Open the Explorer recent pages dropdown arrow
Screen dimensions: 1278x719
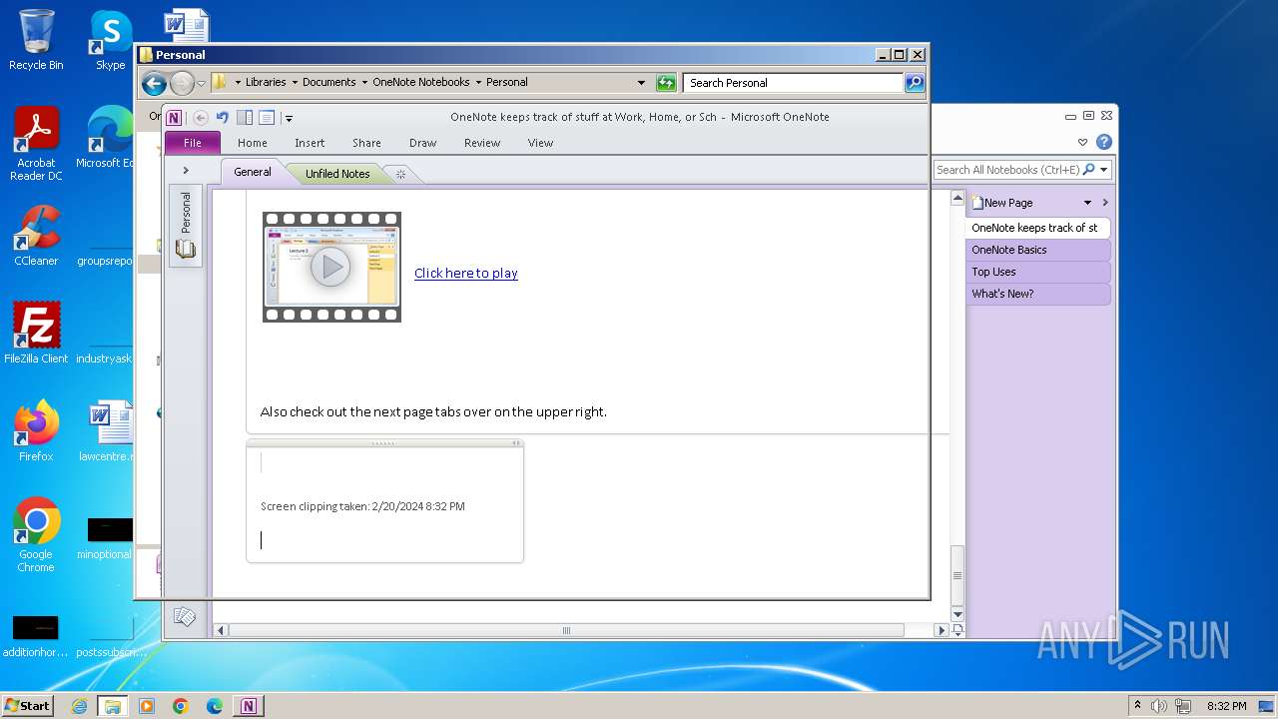click(x=201, y=83)
